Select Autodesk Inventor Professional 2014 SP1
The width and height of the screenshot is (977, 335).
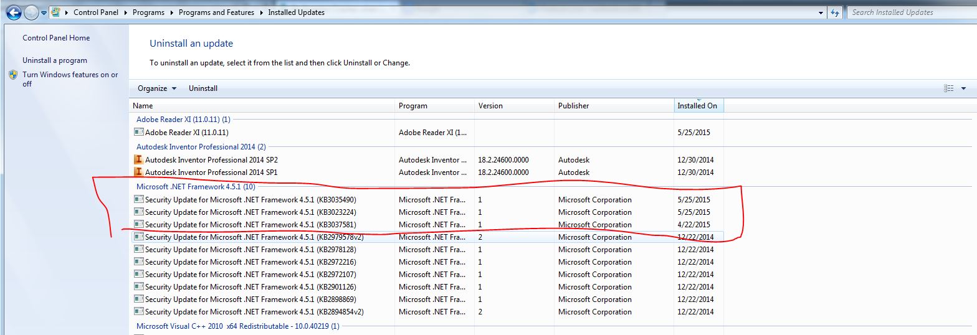[428, 172]
